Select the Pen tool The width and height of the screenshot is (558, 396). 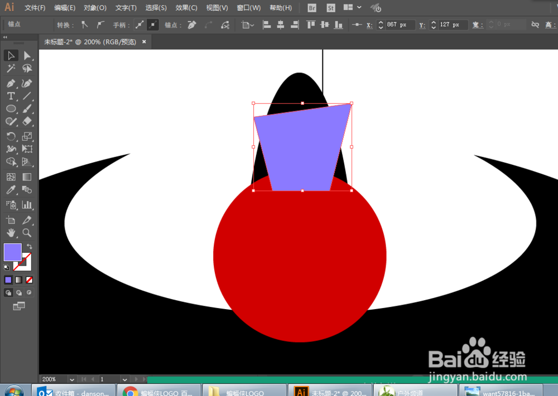coord(11,83)
